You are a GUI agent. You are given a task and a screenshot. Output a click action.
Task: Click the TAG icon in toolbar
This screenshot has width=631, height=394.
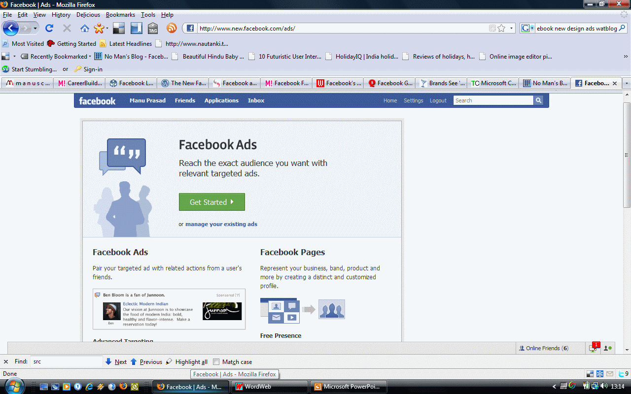153,28
